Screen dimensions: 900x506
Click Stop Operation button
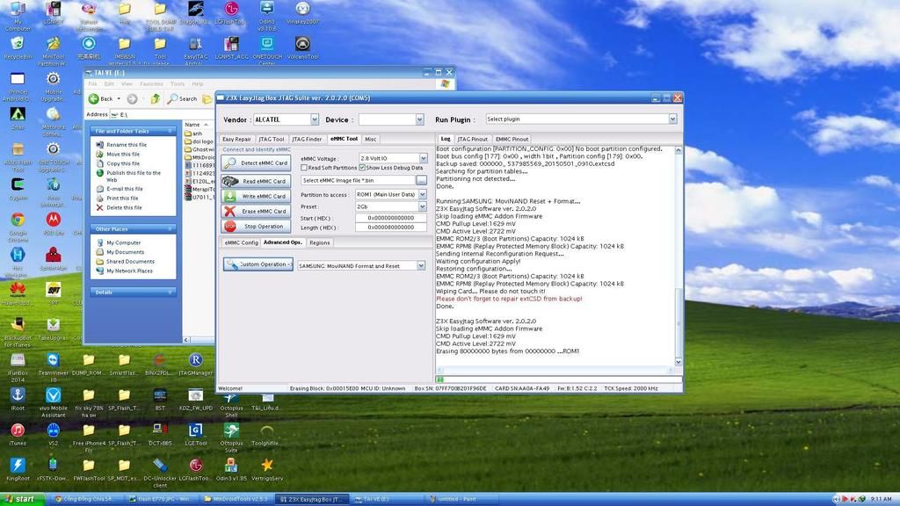click(x=256, y=226)
